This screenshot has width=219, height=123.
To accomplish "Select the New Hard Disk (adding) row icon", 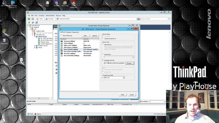I will tap(62, 56).
